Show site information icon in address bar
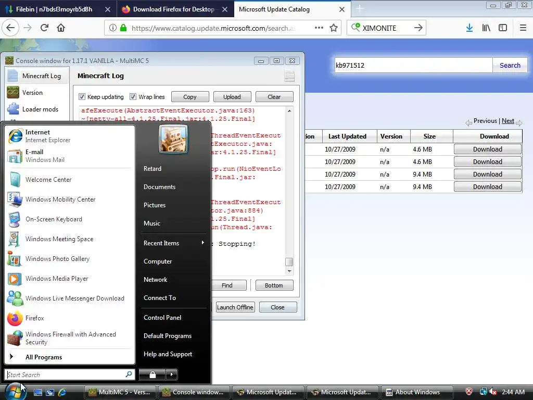 coord(113,28)
